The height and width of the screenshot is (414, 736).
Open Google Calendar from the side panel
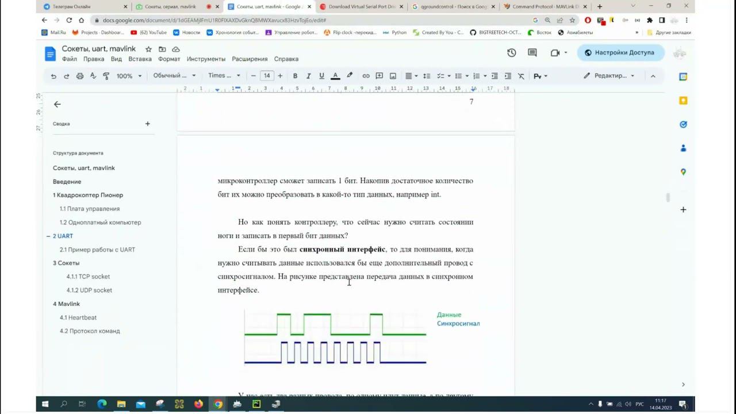[683, 76]
